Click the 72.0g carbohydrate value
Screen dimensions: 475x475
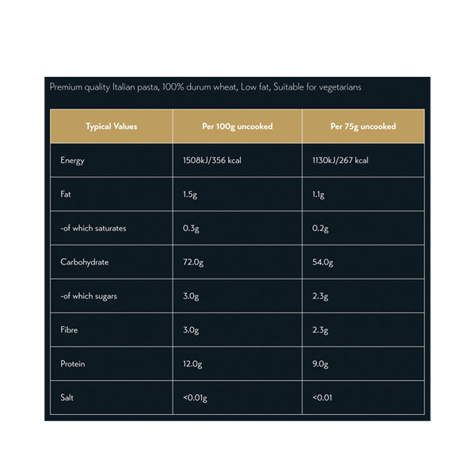[193, 262]
